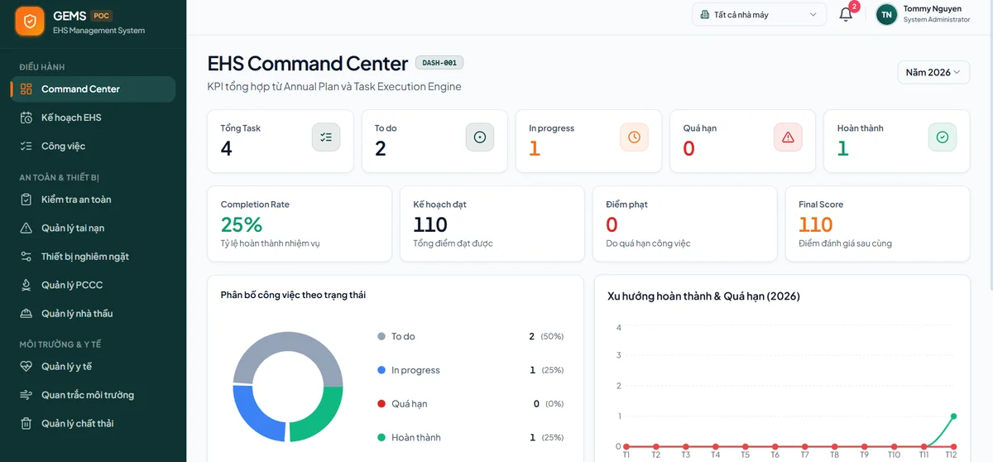
Task: Click the In progress clock icon
Action: (x=634, y=137)
